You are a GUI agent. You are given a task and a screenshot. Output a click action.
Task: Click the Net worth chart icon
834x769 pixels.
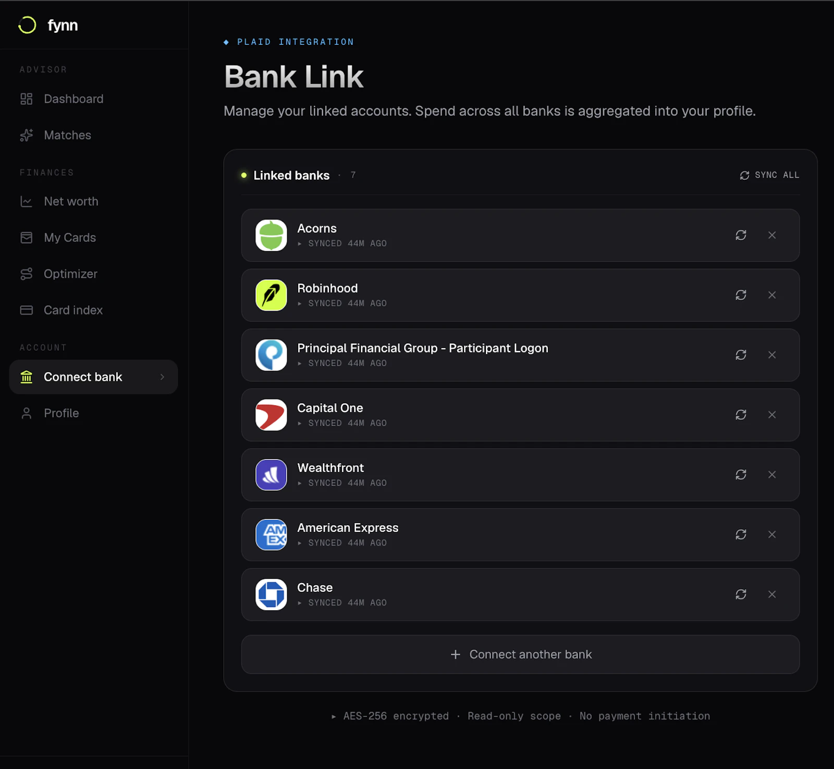point(27,202)
